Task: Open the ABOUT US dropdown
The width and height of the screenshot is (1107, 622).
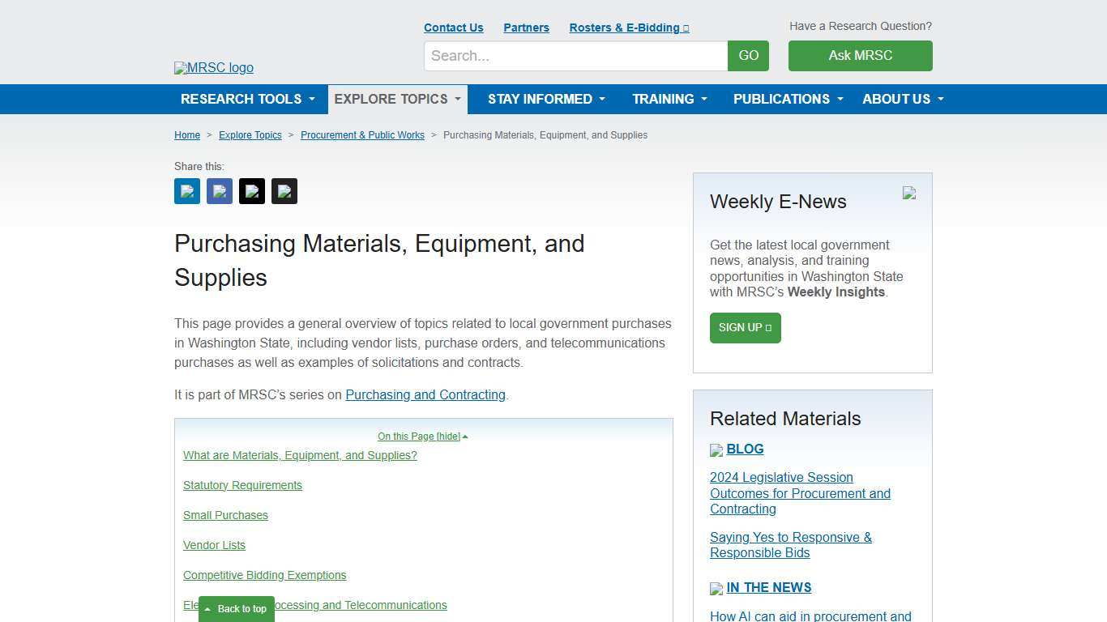Action: click(902, 99)
